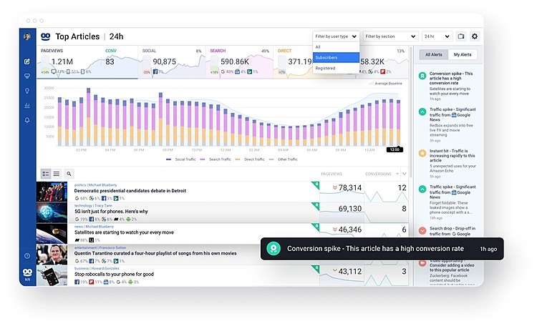The height and width of the screenshot is (326, 537).
Task: Click the screen capture icon beside 24 hr
Action: pos(460,36)
